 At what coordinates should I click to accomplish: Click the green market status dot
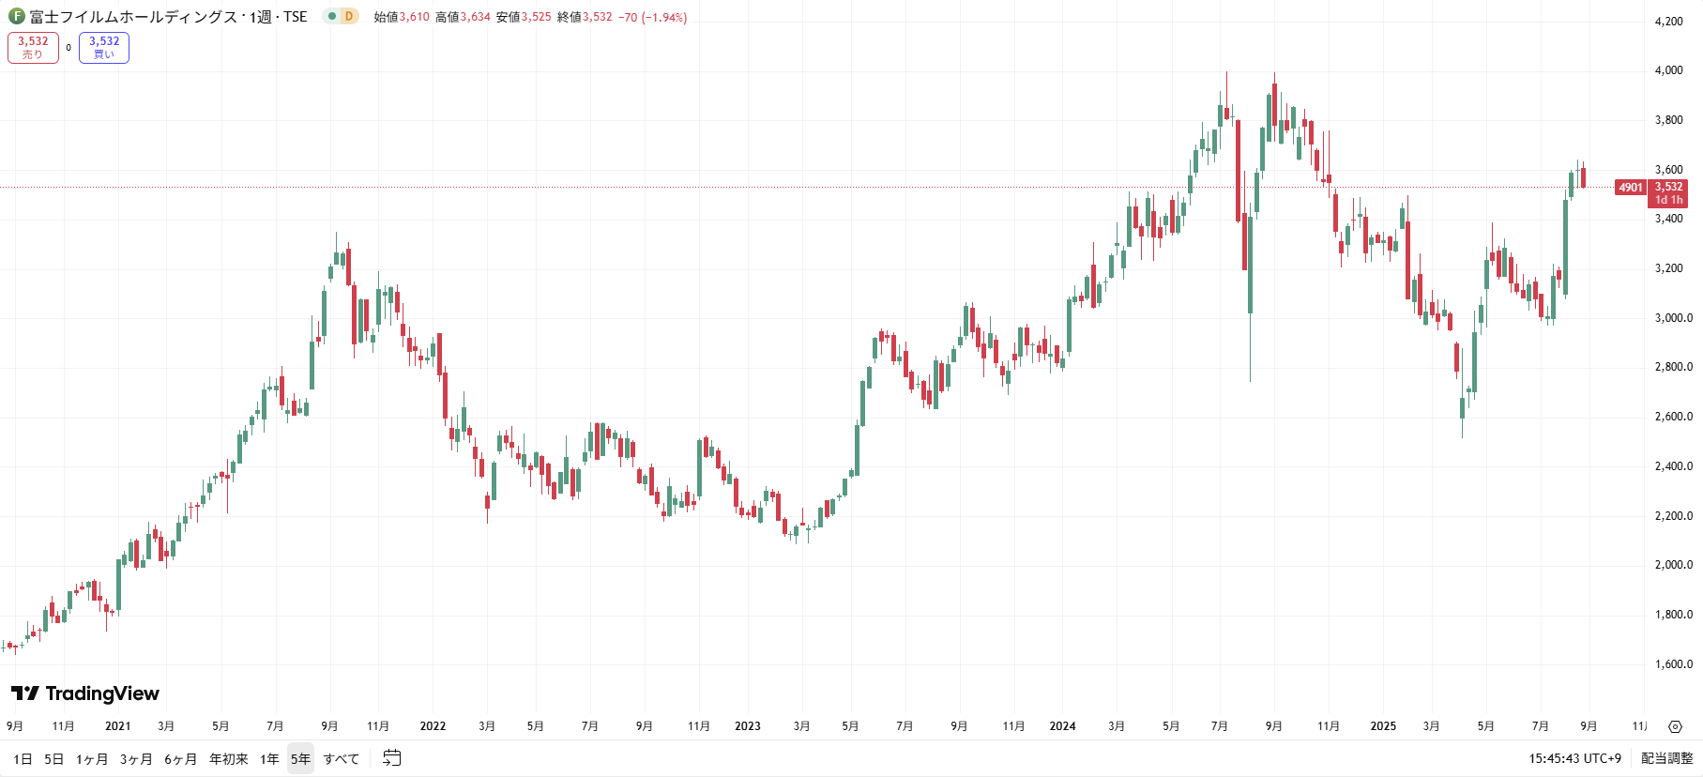tap(331, 16)
